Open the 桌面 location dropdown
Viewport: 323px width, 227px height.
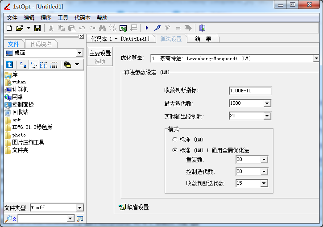pos(79,53)
